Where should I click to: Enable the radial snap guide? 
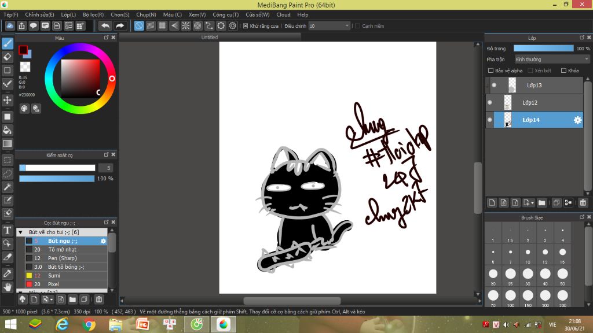tap(186, 25)
